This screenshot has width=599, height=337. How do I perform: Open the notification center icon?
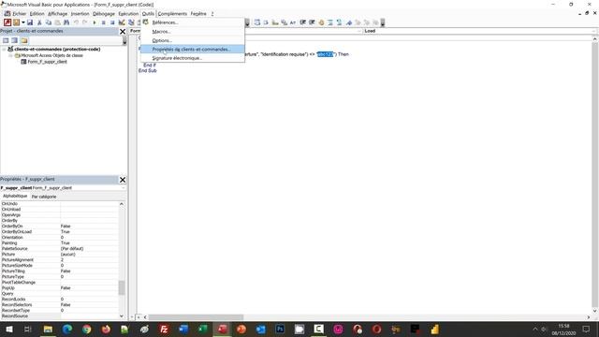586,329
